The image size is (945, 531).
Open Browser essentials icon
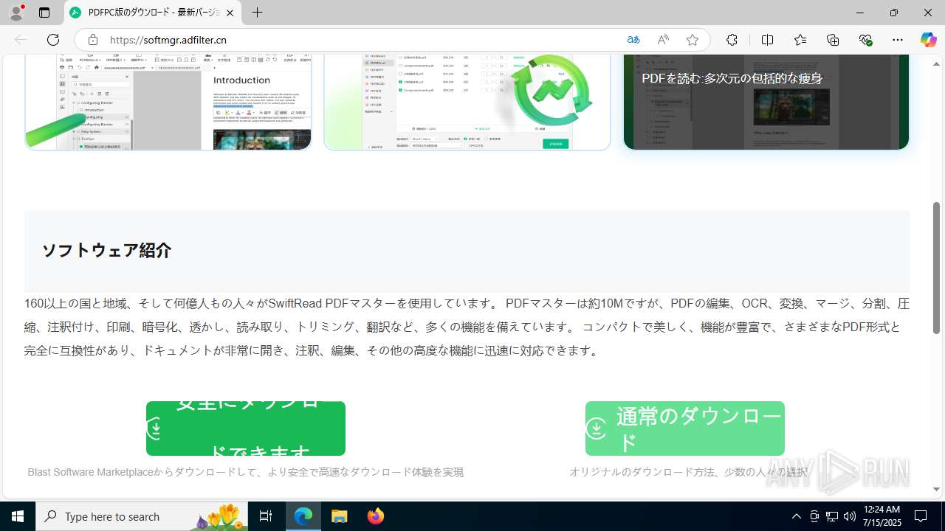pos(865,40)
